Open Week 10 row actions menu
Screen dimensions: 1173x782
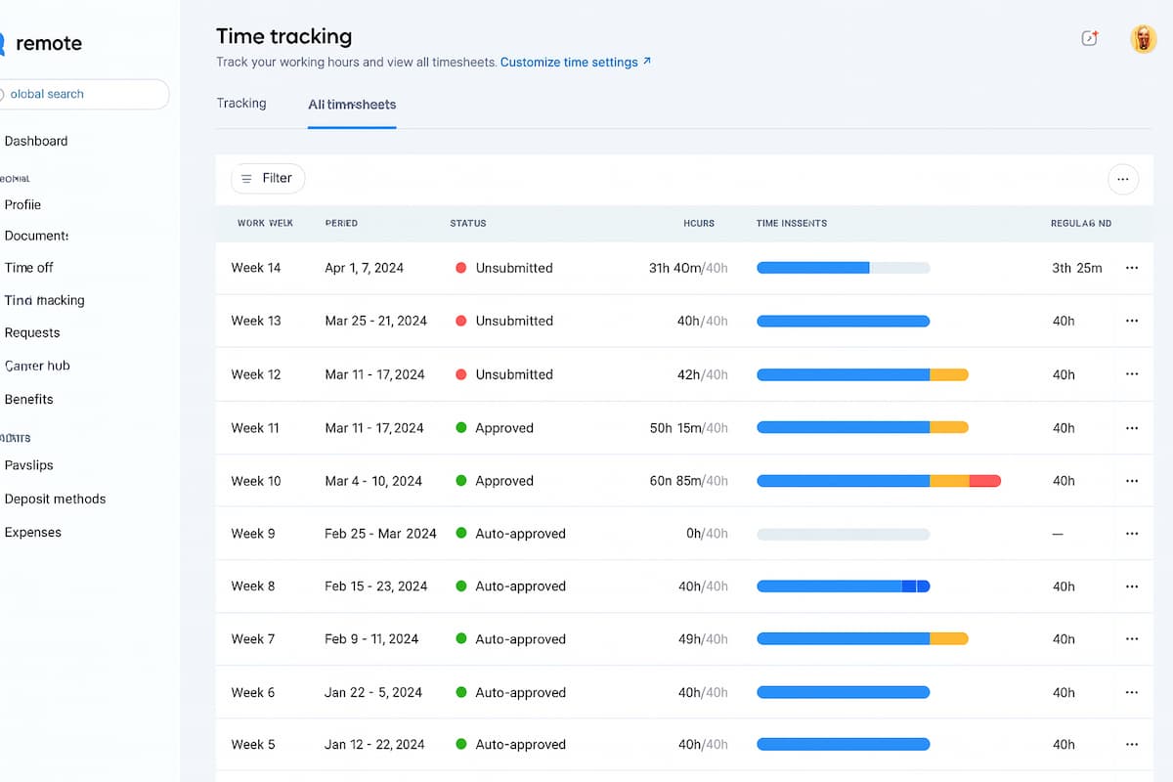point(1132,481)
